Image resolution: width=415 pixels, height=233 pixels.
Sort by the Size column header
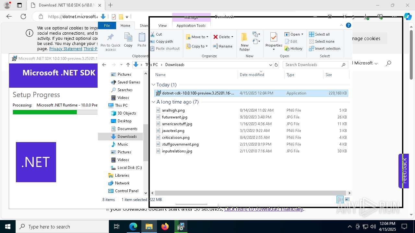pyautogui.click(x=336, y=75)
